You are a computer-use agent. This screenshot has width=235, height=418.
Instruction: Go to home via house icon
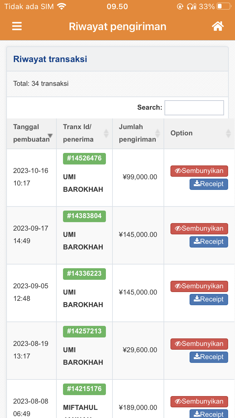[218, 26]
